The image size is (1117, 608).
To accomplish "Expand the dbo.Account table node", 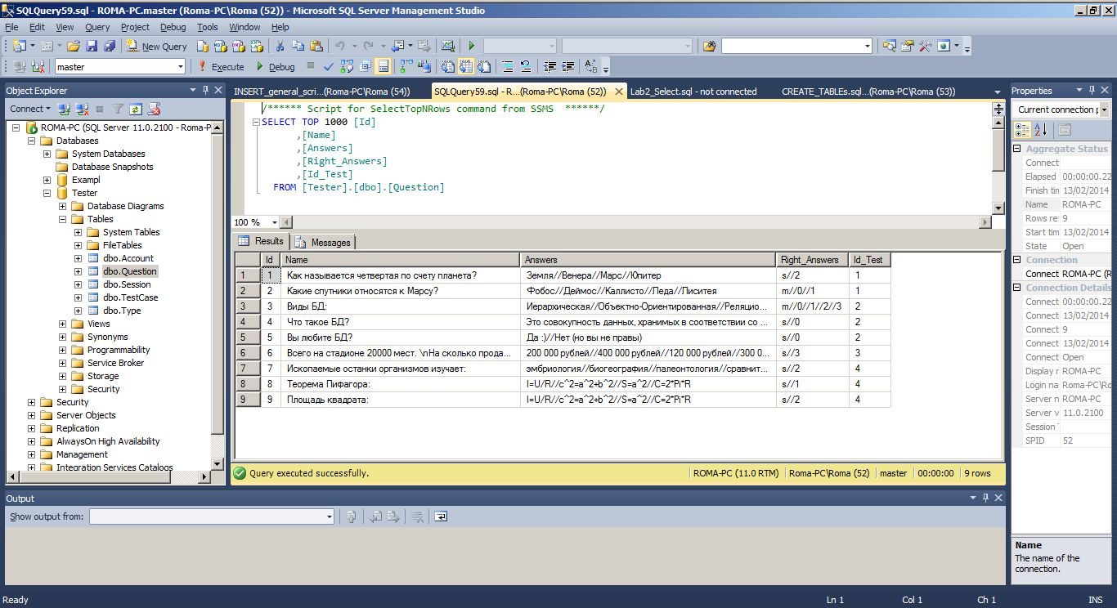I will (78, 258).
